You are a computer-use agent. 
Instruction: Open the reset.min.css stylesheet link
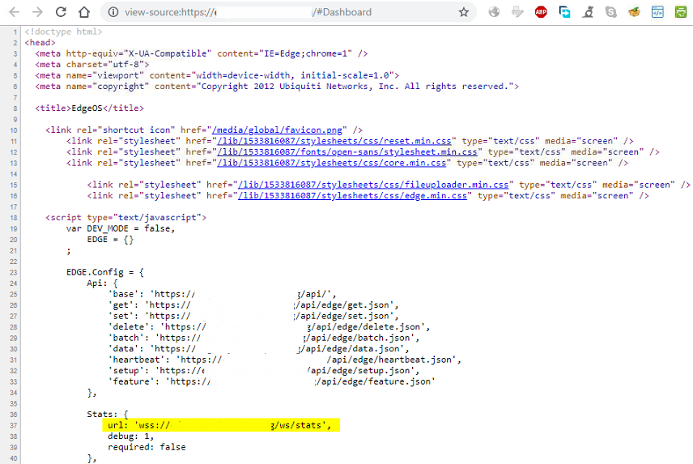pyautogui.click(x=334, y=141)
